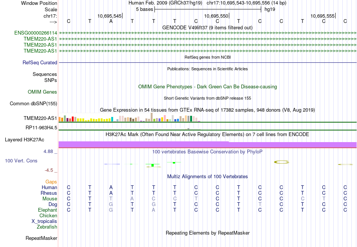The image size is (357, 247).
Task: Click the blue PhyloP conservation bar
Action: coord(112,164)
